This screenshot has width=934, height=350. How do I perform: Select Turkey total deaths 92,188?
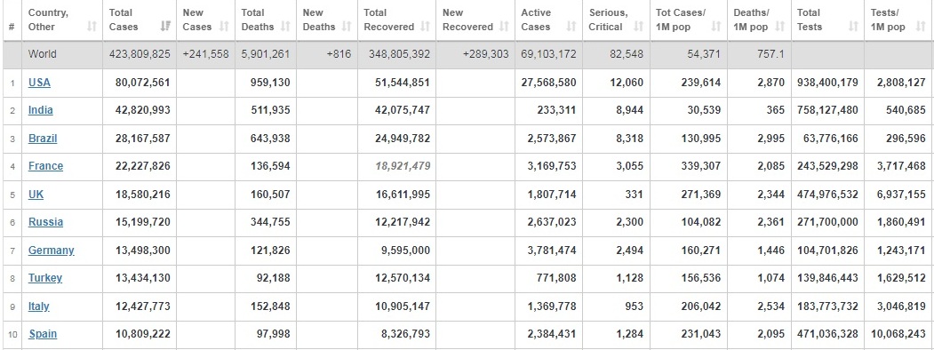tap(274, 278)
